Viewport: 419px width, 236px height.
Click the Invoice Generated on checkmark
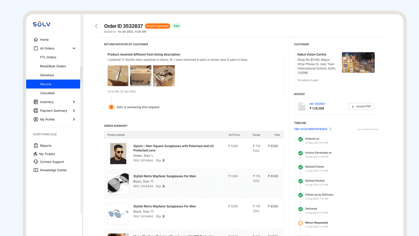(300, 153)
